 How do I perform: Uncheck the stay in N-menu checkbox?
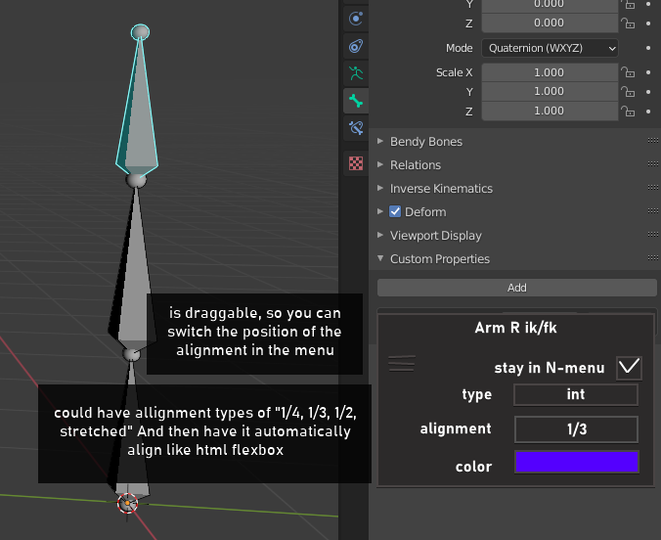[x=629, y=368]
